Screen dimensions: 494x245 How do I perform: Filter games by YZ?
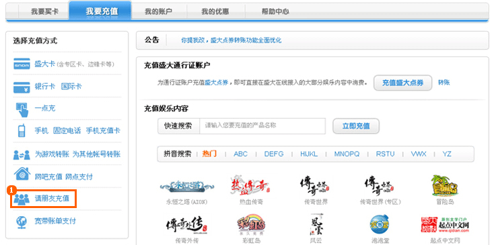(447, 154)
